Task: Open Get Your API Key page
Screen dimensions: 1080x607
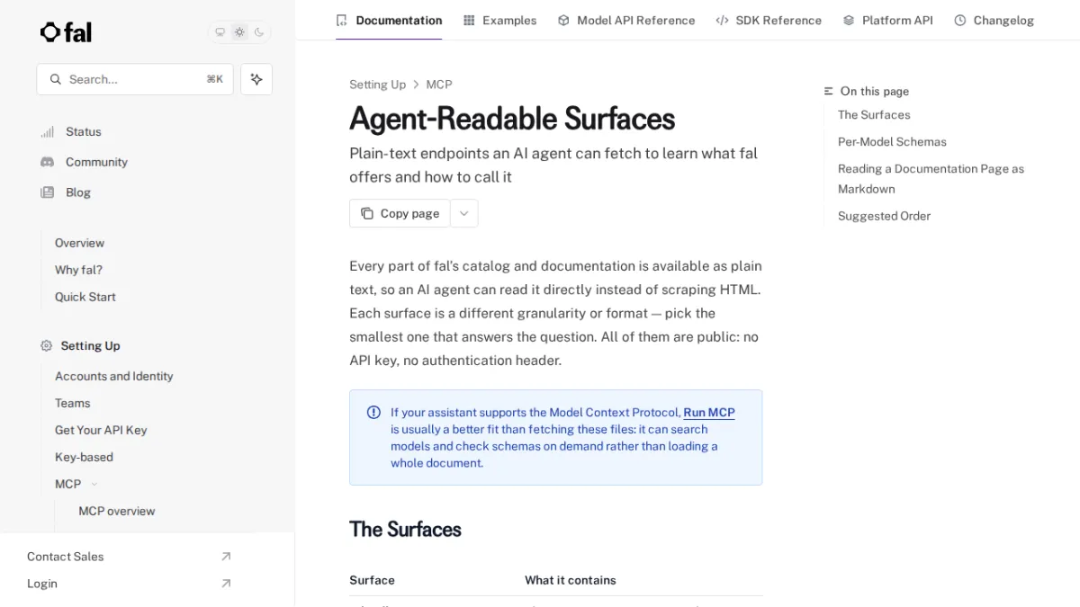Action: pos(101,430)
